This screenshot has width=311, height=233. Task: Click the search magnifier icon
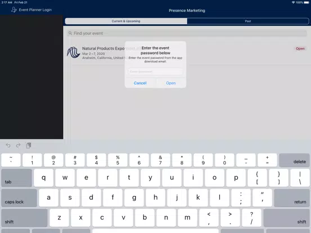click(70, 33)
